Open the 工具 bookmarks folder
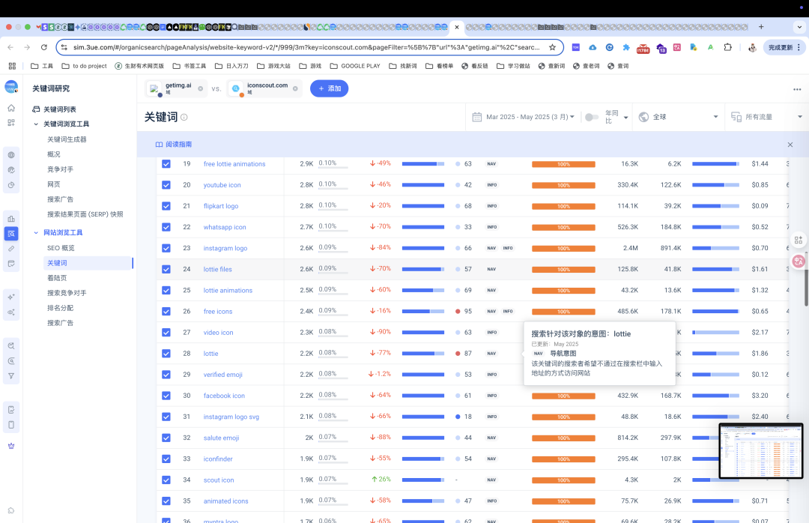Image resolution: width=809 pixels, height=523 pixels. point(42,66)
